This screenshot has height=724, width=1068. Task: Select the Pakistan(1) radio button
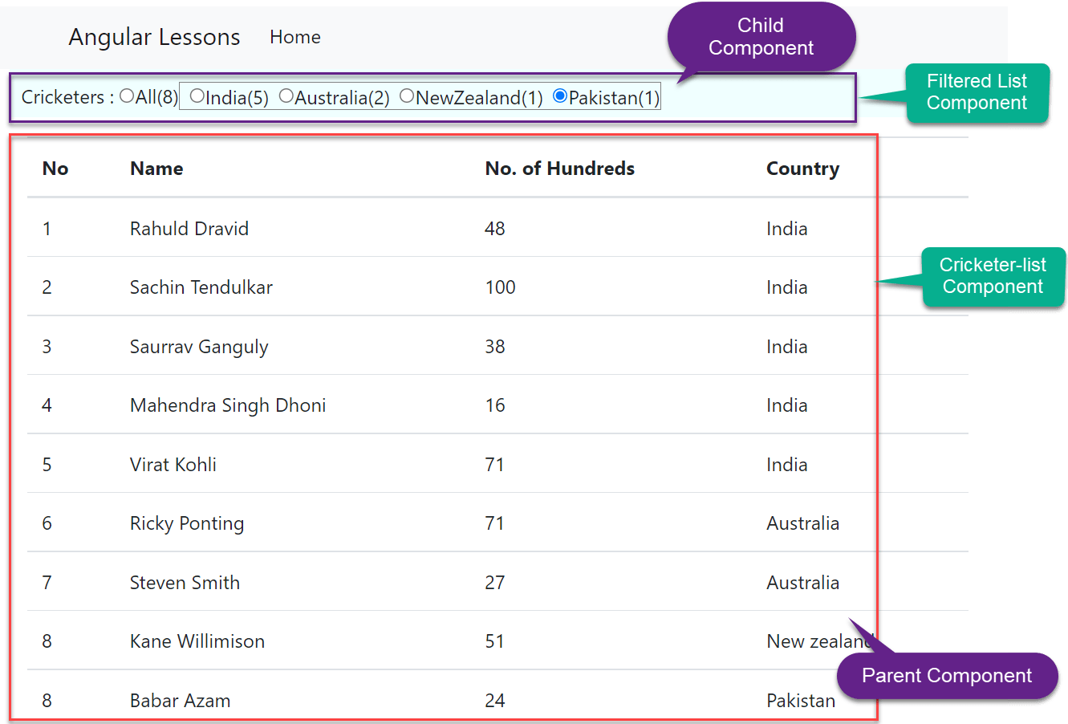560,96
